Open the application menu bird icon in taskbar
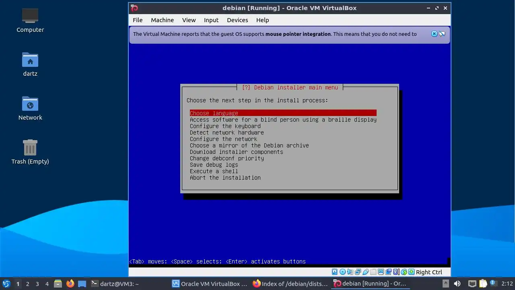 pos(6,284)
